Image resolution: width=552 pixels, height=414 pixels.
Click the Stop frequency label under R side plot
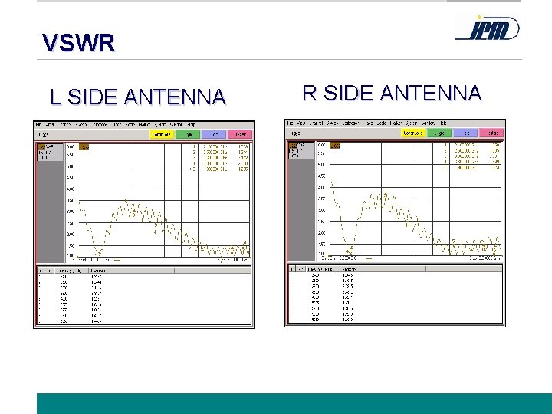pyautogui.click(x=485, y=258)
